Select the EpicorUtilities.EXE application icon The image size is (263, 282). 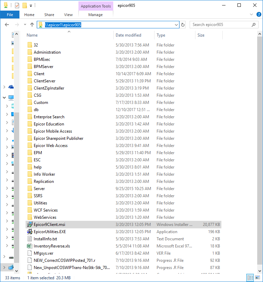30,232
